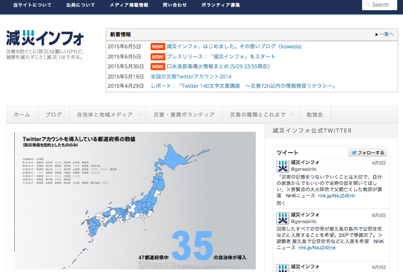Open Twitter 140文字文章講座 report link
The image size is (403, 272).
pyautogui.click(x=243, y=86)
